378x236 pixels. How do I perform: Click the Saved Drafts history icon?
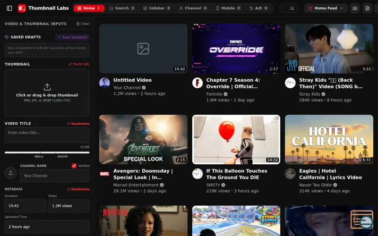tap(7, 37)
